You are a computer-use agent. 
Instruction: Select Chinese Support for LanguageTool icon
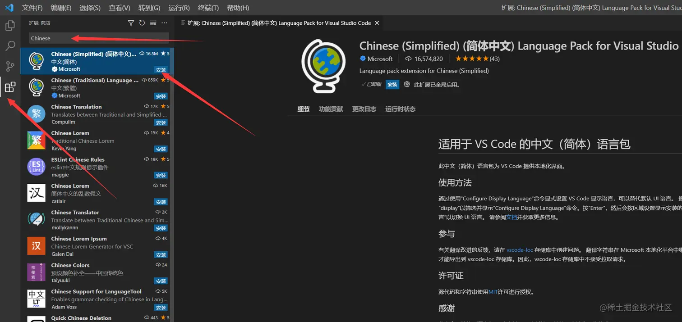[x=36, y=299]
